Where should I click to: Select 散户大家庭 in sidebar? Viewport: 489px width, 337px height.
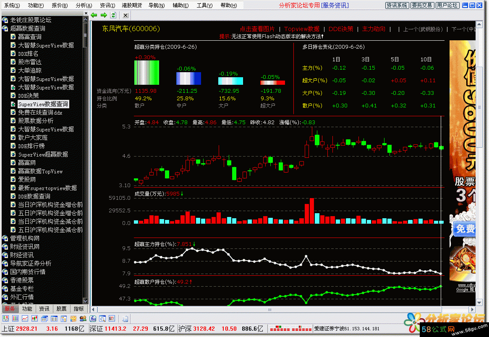point(33,138)
